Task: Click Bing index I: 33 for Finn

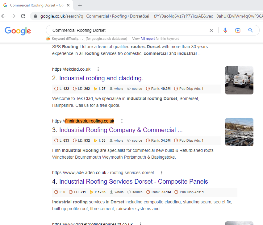Action: (99, 140)
